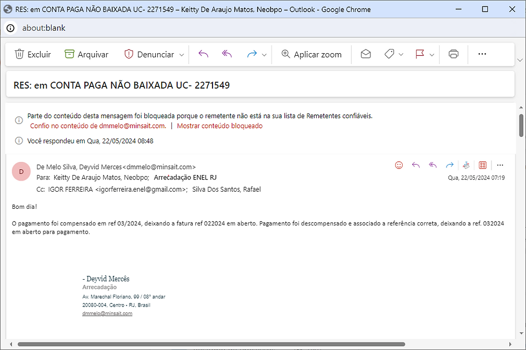Viewport: 526px width, 350px height.
Task: Click Cc recipient Silva Dos Santos, Rafael
Action: point(227,189)
